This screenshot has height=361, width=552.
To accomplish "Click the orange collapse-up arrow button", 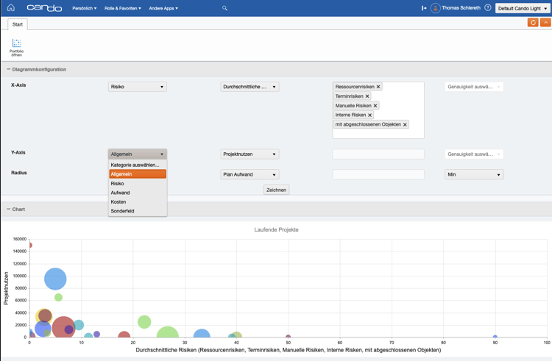I will click(545, 23).
